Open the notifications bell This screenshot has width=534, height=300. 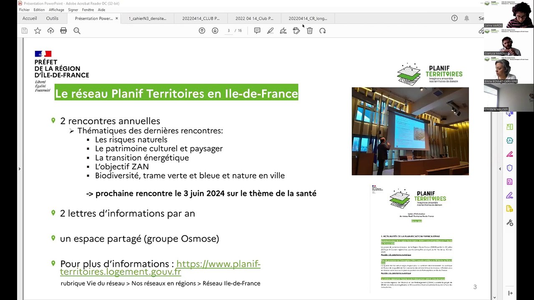(x=466, y=18)
